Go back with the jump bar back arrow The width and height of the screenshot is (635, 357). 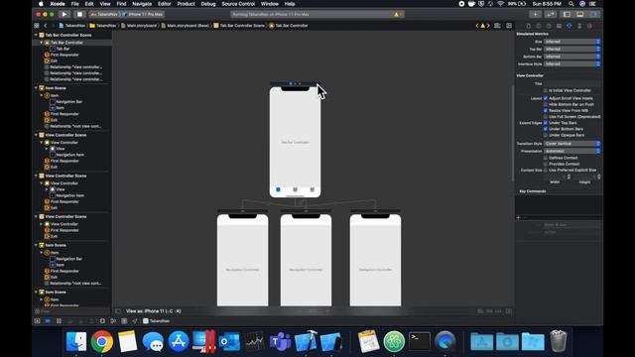coord(46,26)
